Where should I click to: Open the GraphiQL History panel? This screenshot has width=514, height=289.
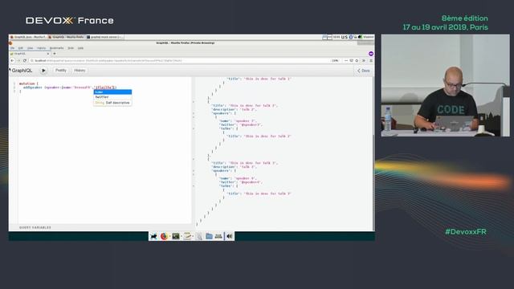80,71
